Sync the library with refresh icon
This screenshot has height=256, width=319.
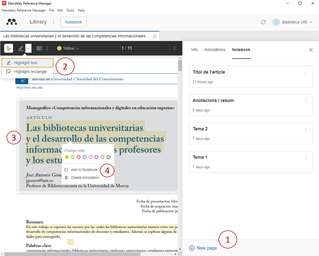(263, 22)
